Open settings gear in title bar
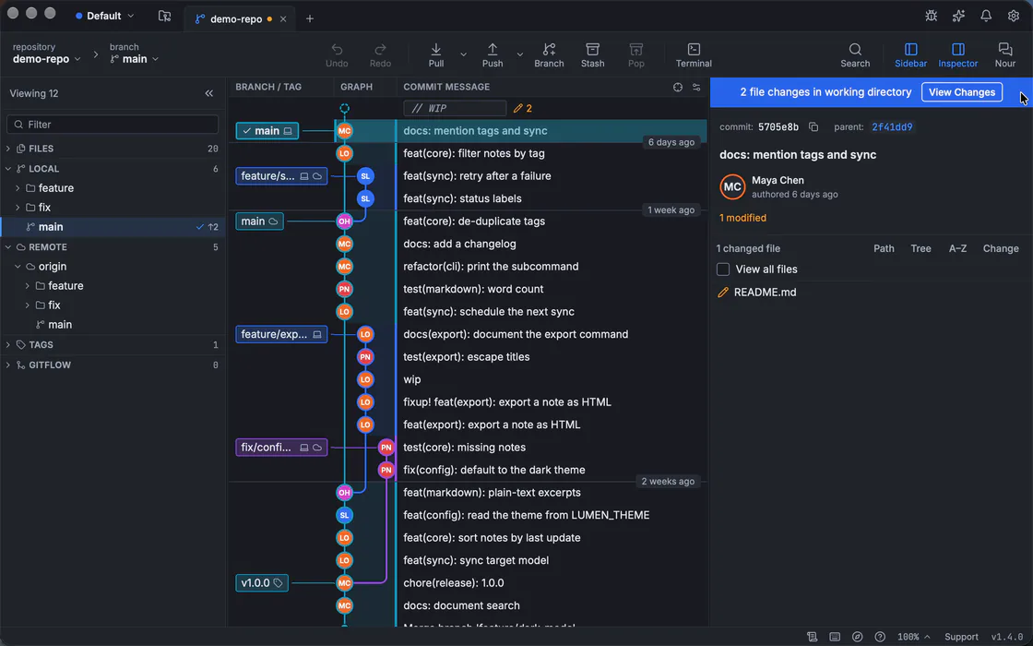The height and width of the screenshot is (646, 1033). tap(1014, 16)
